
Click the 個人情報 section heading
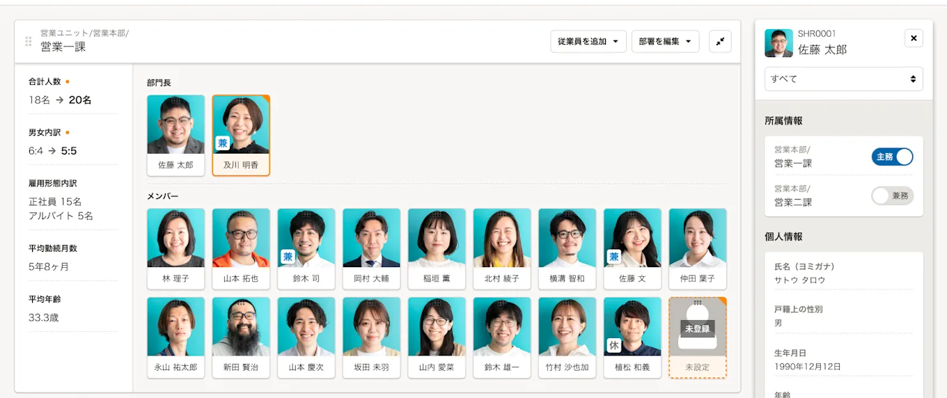tap(783, 237)
